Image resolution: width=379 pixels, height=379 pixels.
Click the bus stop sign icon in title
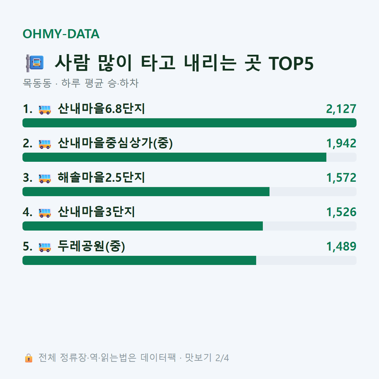tap(35, 63)
